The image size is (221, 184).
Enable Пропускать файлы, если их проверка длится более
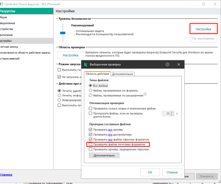91,113
